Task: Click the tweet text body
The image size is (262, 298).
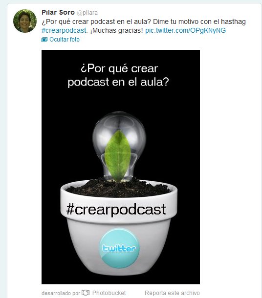Action: tap(144, 26)
